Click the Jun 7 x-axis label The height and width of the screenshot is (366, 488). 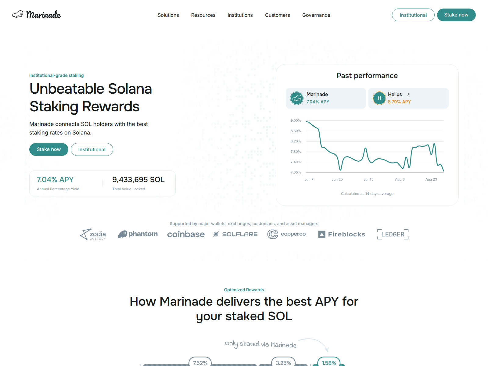(309, 179)
